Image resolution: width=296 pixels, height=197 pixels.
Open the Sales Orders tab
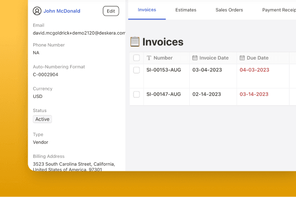pyautogui.click(x=229, y=10)
